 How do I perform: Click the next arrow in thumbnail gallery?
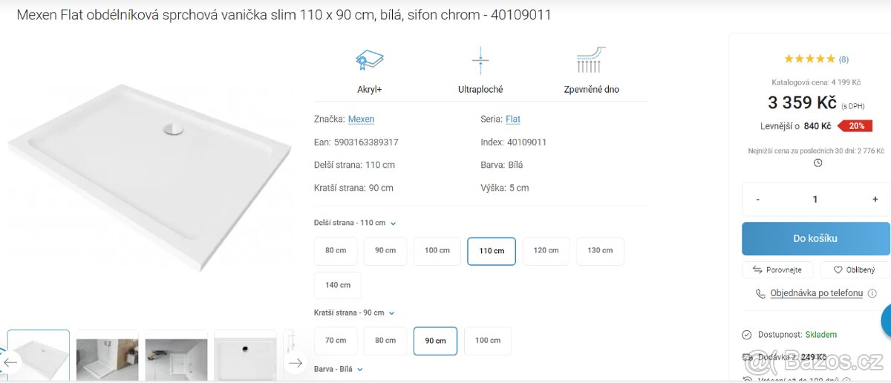click(x=296, y=363)
